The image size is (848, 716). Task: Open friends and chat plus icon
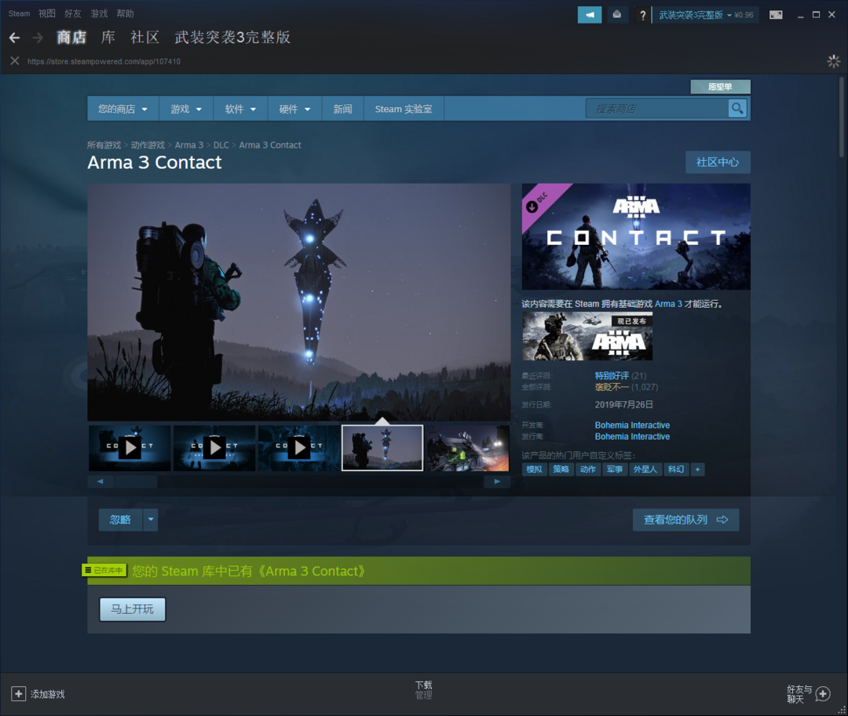click(x=822, y=694)
